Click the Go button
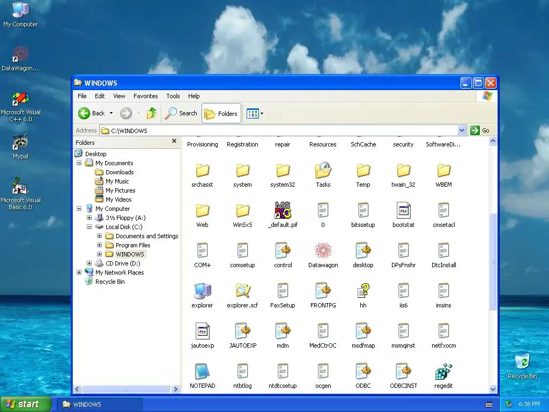 pos(480,130)
